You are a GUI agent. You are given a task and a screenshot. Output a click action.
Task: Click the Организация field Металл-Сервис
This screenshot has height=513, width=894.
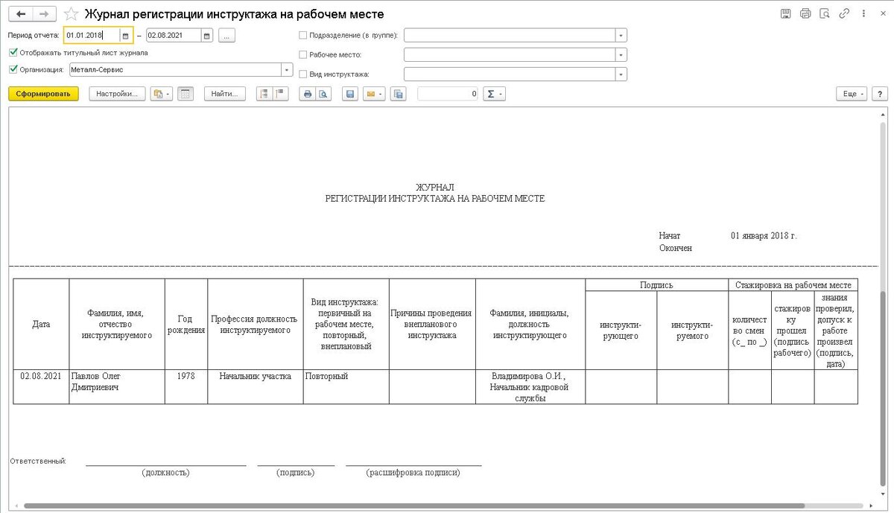tap(175, 69)
